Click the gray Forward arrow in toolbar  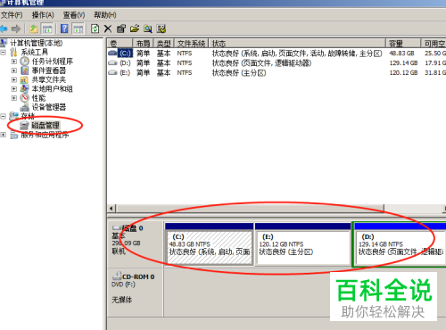click(16, 29)
